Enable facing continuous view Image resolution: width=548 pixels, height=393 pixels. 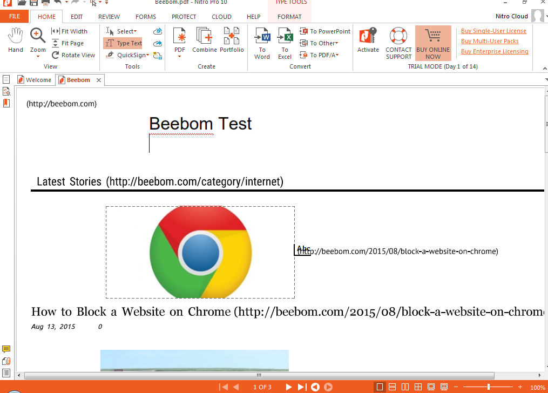[418, 387]
